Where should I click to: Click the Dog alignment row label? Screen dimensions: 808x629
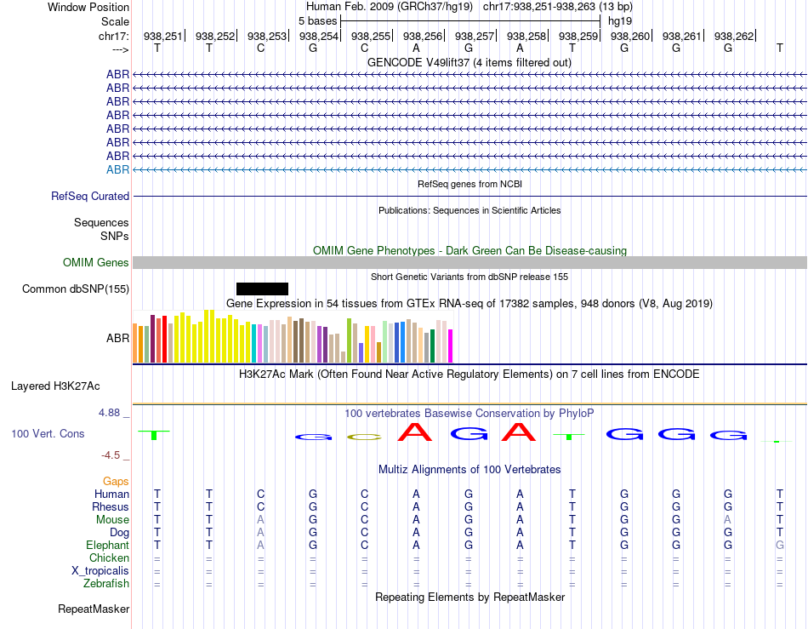pos(120,533)
